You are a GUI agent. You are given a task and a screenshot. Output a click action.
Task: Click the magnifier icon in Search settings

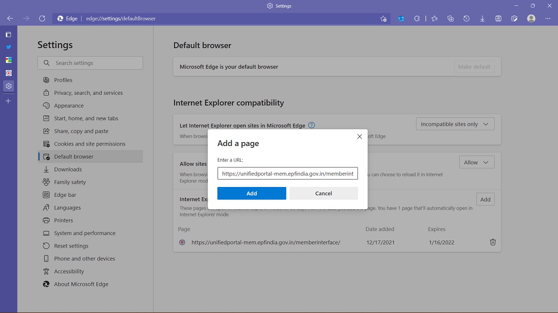coord(46,63)
